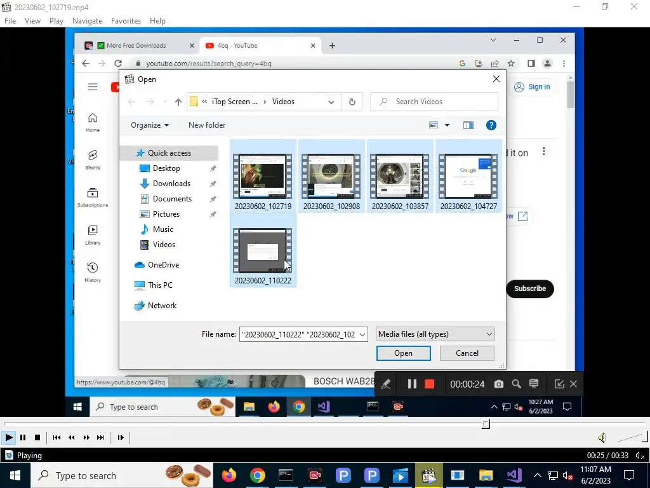Decrease playback speed rewind button
This screenshot has height=488, width=650.
click(x=72, y=437)
